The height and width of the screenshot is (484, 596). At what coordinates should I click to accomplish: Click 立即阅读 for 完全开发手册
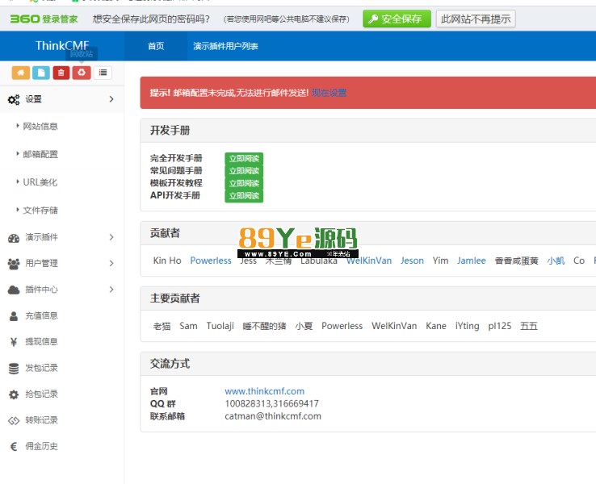click(244, 158)
